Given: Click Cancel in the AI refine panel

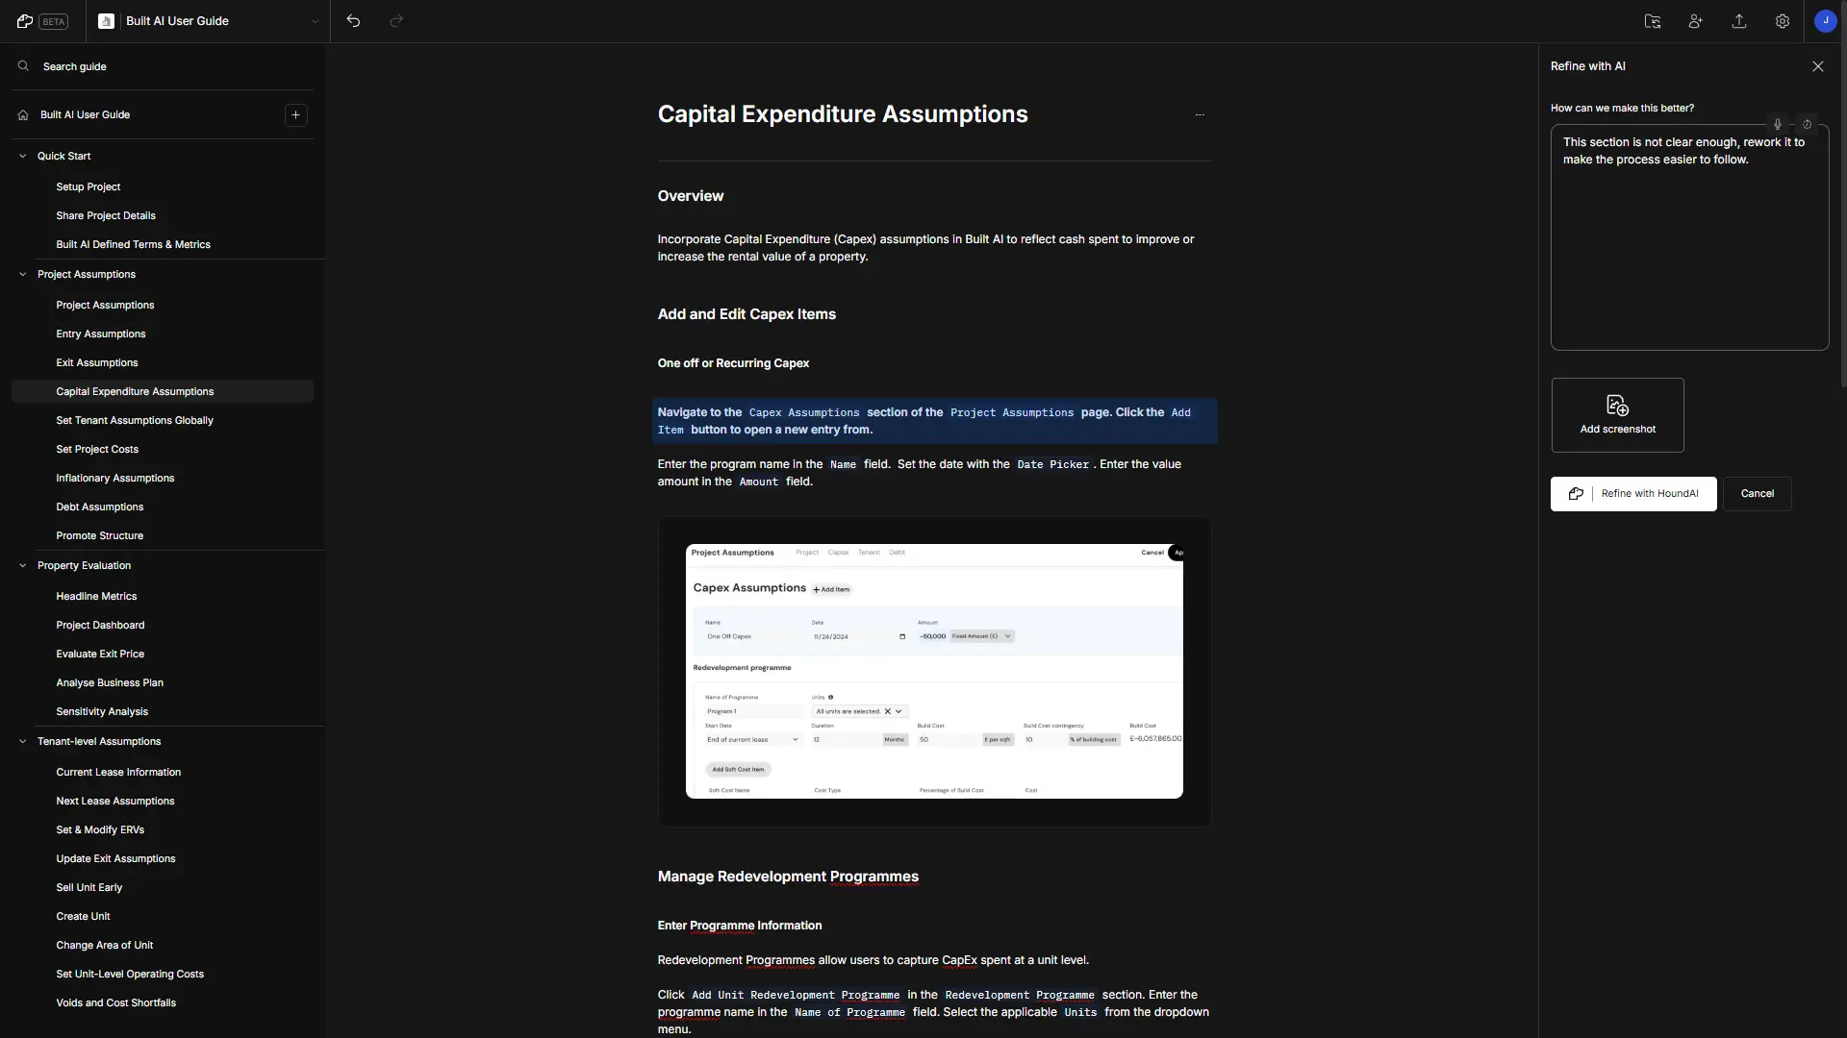Looking at the screenshot, I should (x=1757, y=493).
